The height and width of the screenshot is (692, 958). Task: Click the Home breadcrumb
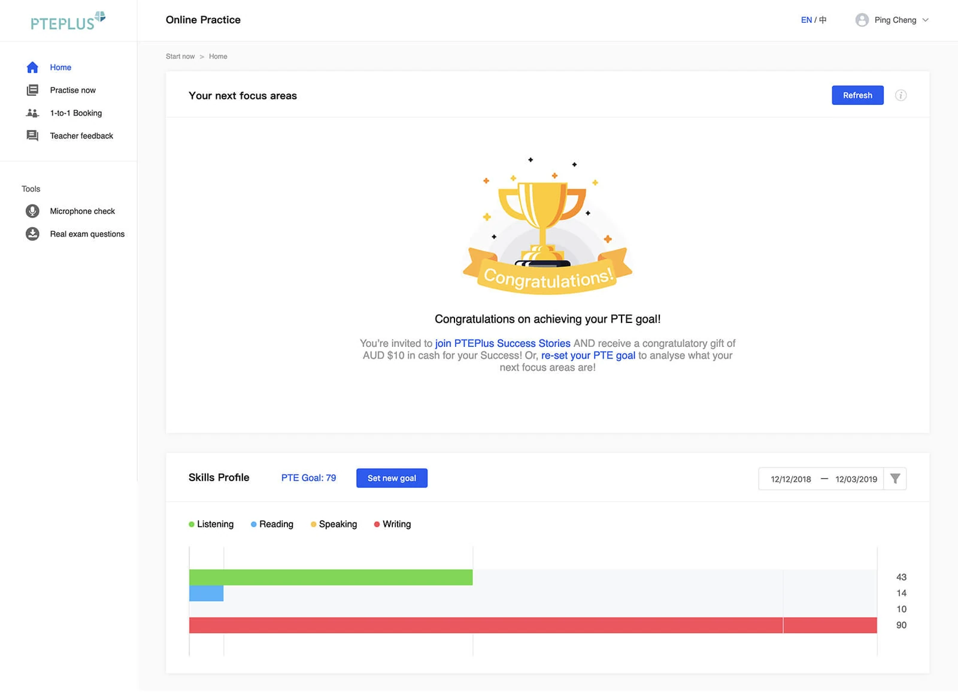click(218, 56)
